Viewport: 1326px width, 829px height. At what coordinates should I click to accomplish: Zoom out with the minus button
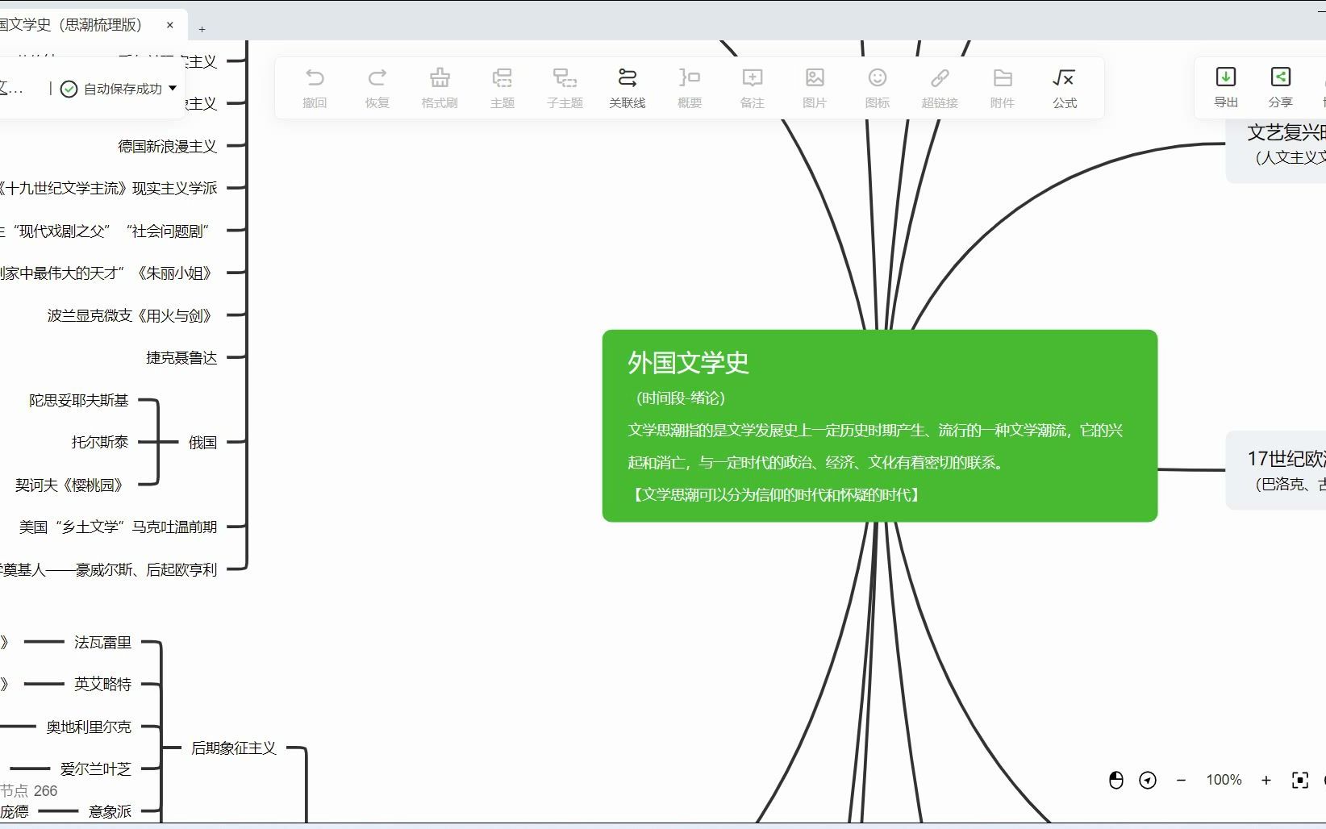(1182, 780)
